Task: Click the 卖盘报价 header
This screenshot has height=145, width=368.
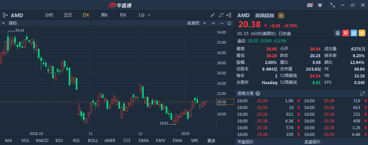Action: tap(313, 142)
